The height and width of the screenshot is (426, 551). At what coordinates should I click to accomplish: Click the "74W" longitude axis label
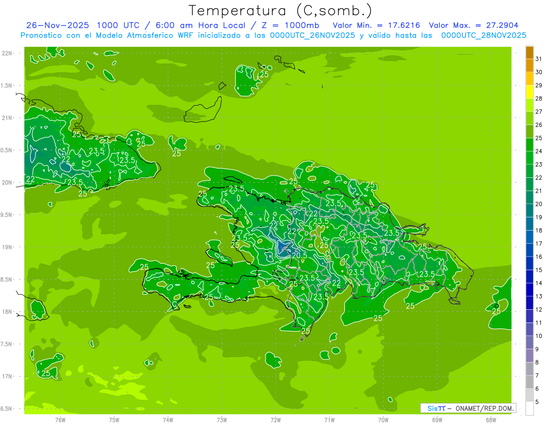coord(168,420)
